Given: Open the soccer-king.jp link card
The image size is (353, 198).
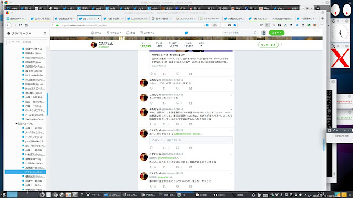Looking at the screenshot, I should click(191, 60).
